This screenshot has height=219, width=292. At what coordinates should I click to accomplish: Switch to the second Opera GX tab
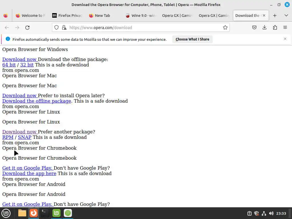(213, 16)
